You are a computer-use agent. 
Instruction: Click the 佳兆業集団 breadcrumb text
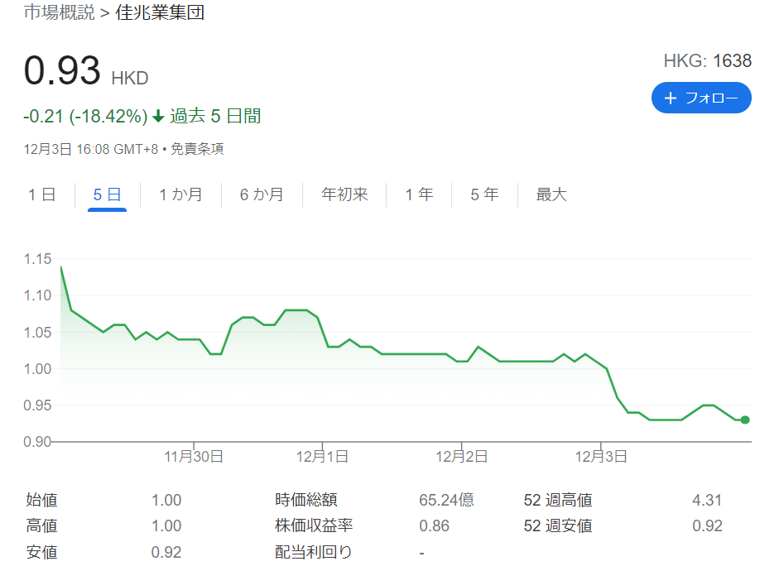[160, 12]
